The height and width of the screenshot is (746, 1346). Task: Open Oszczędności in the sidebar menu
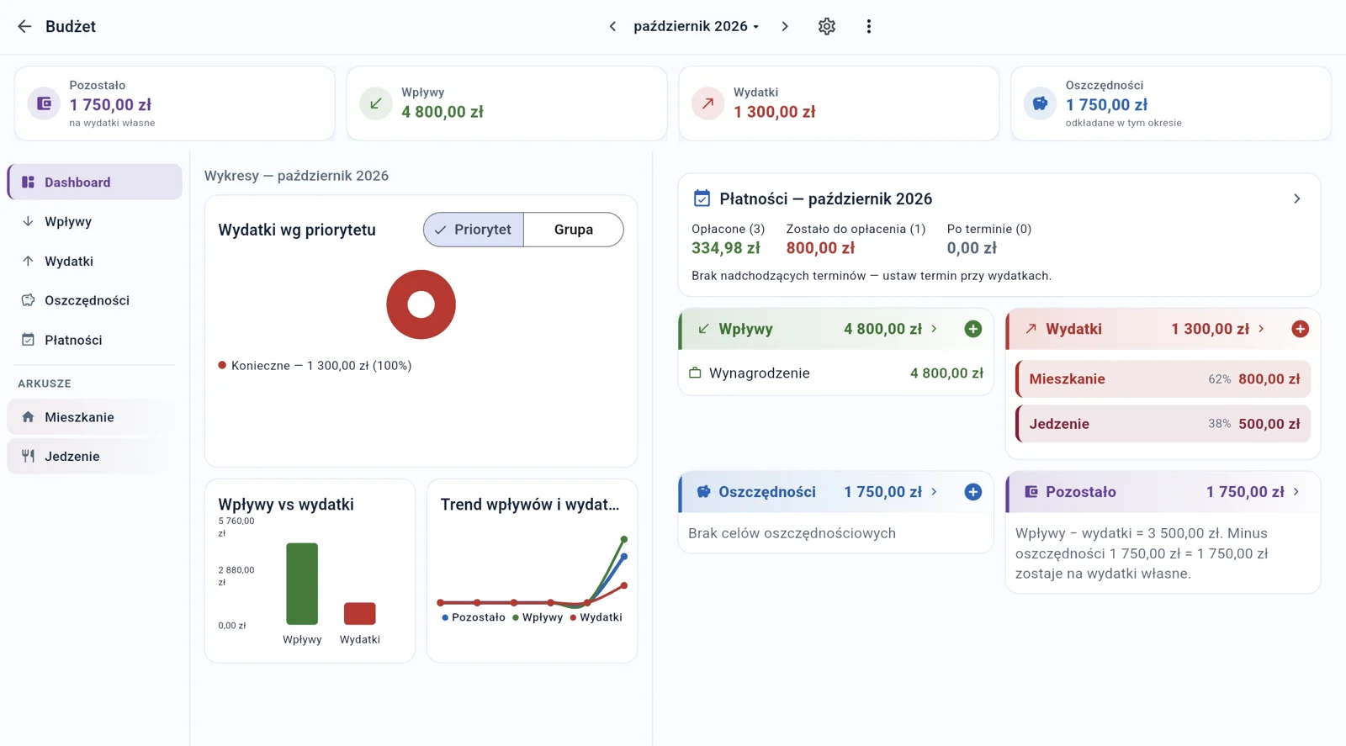(x=95, y=300)
